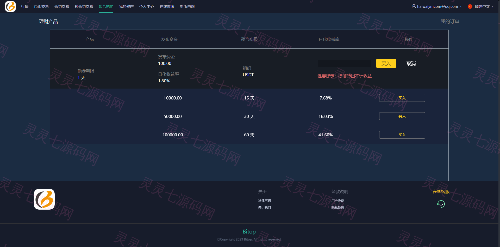
Task: Click the 日化收益率 column header
Action: tap(329, 39)
